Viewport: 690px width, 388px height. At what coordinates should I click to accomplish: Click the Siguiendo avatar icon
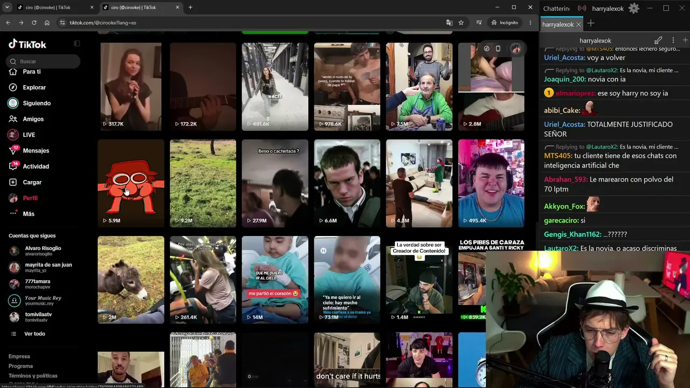click(13, 103)
